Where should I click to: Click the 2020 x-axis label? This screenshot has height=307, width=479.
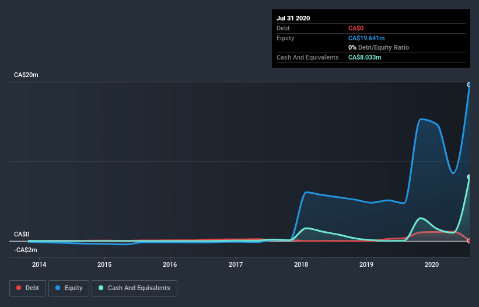pyautogui.click(x=432, y=264)
